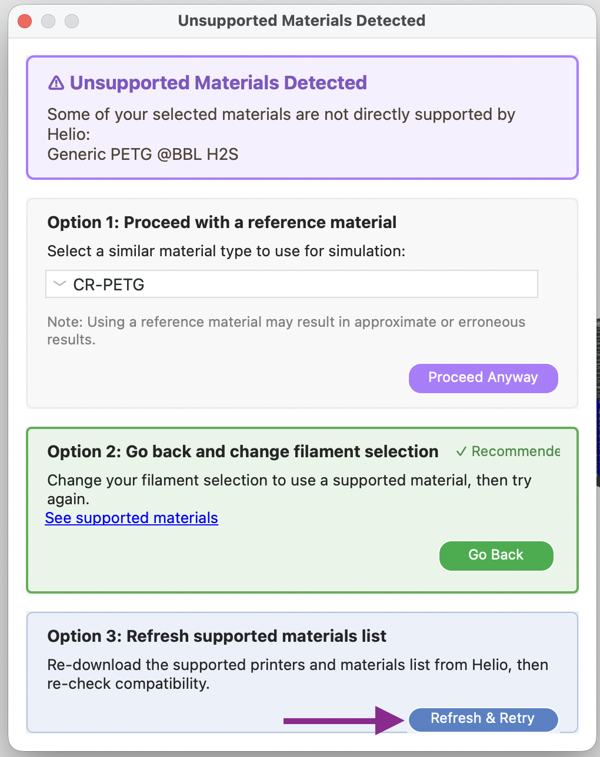Screen dimensions: 600x757
Task: Click the gray minimize window button
Action: (48, 21)
